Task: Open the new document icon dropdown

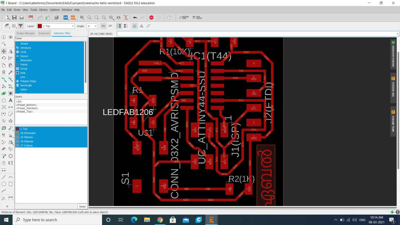Action: click(x=7, y=17)
